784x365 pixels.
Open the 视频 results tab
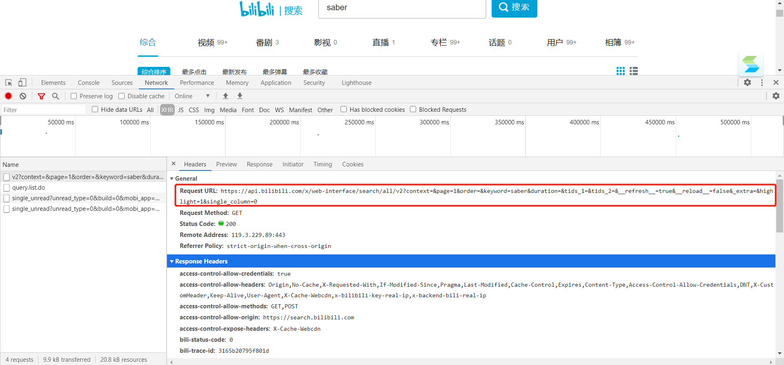212,42
